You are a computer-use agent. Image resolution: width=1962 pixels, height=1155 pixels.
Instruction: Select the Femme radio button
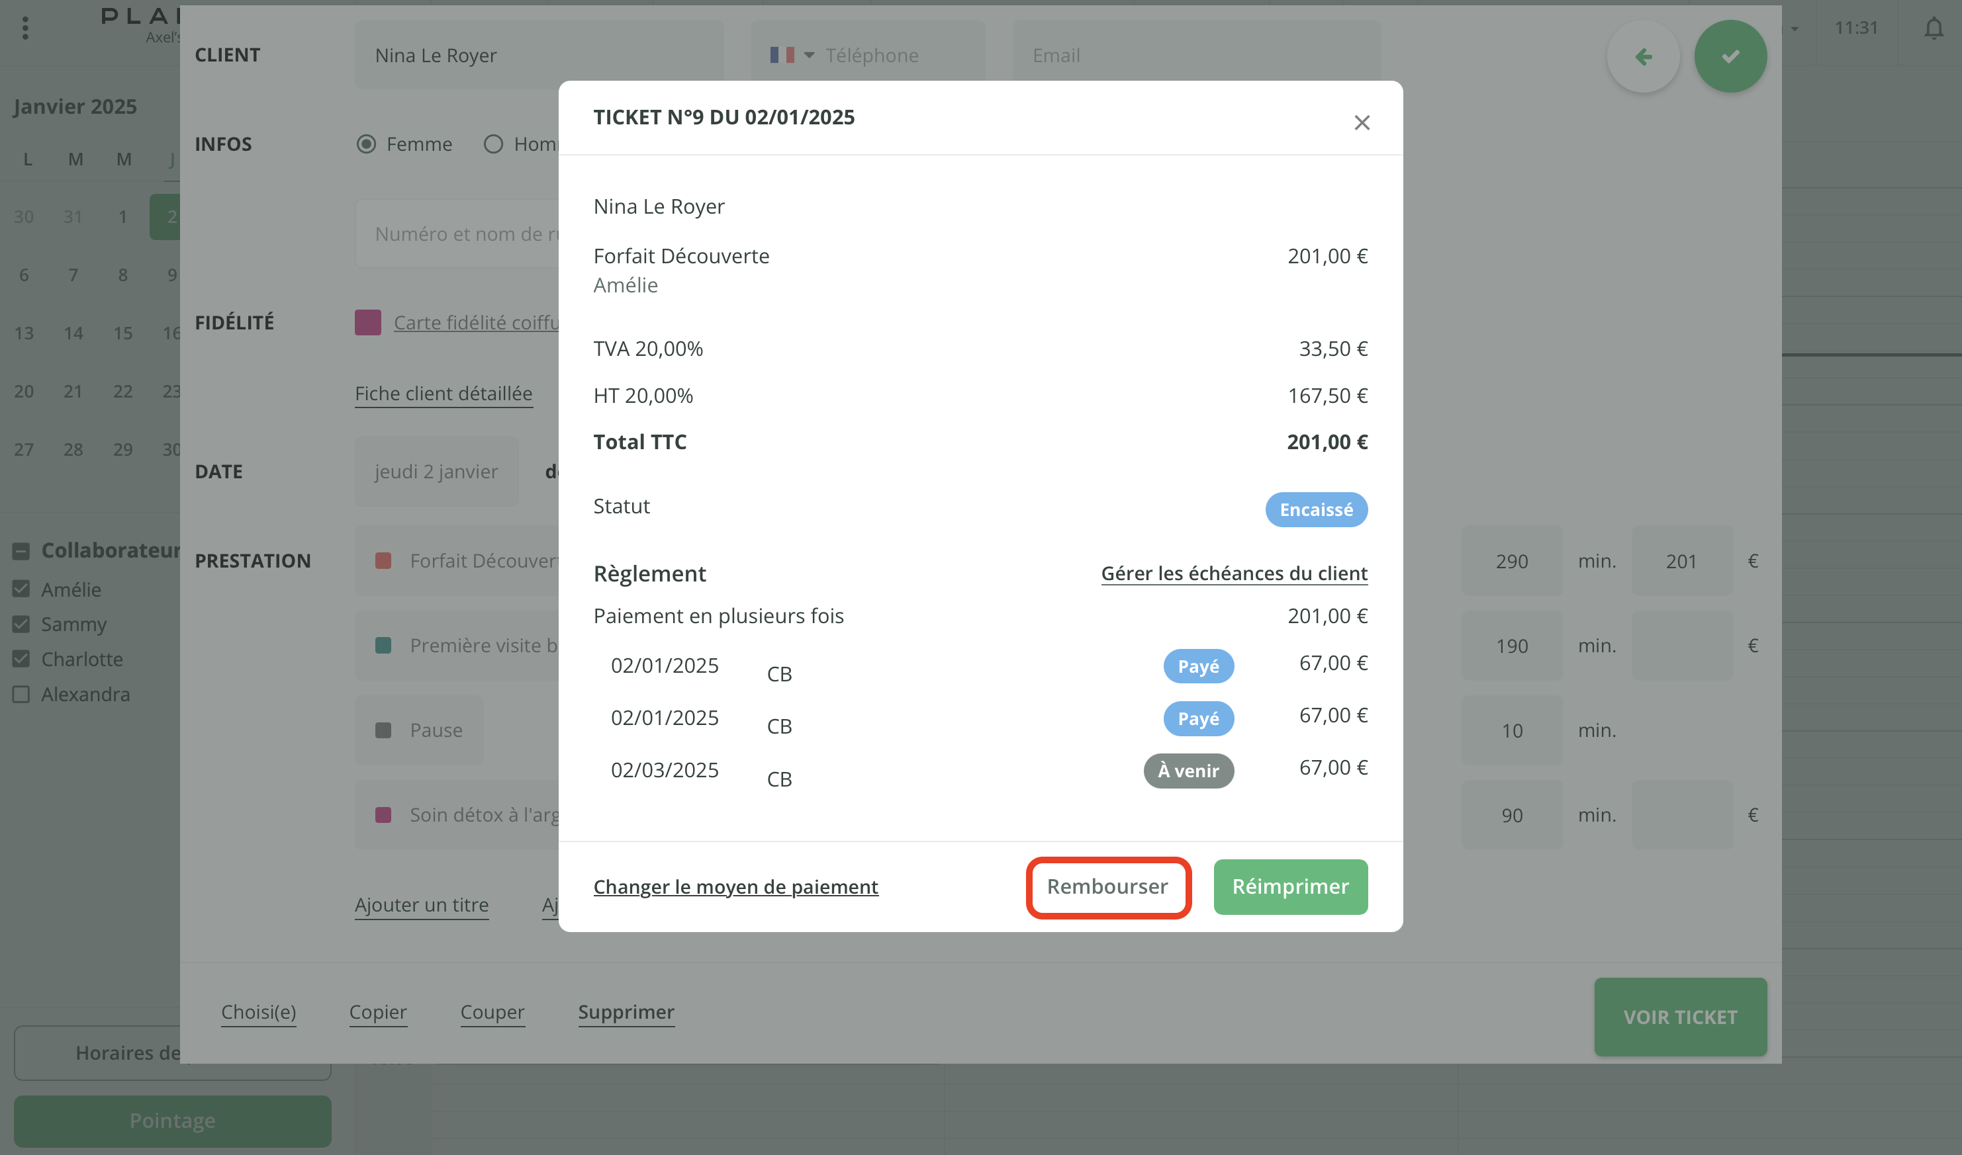coord(366,144)
